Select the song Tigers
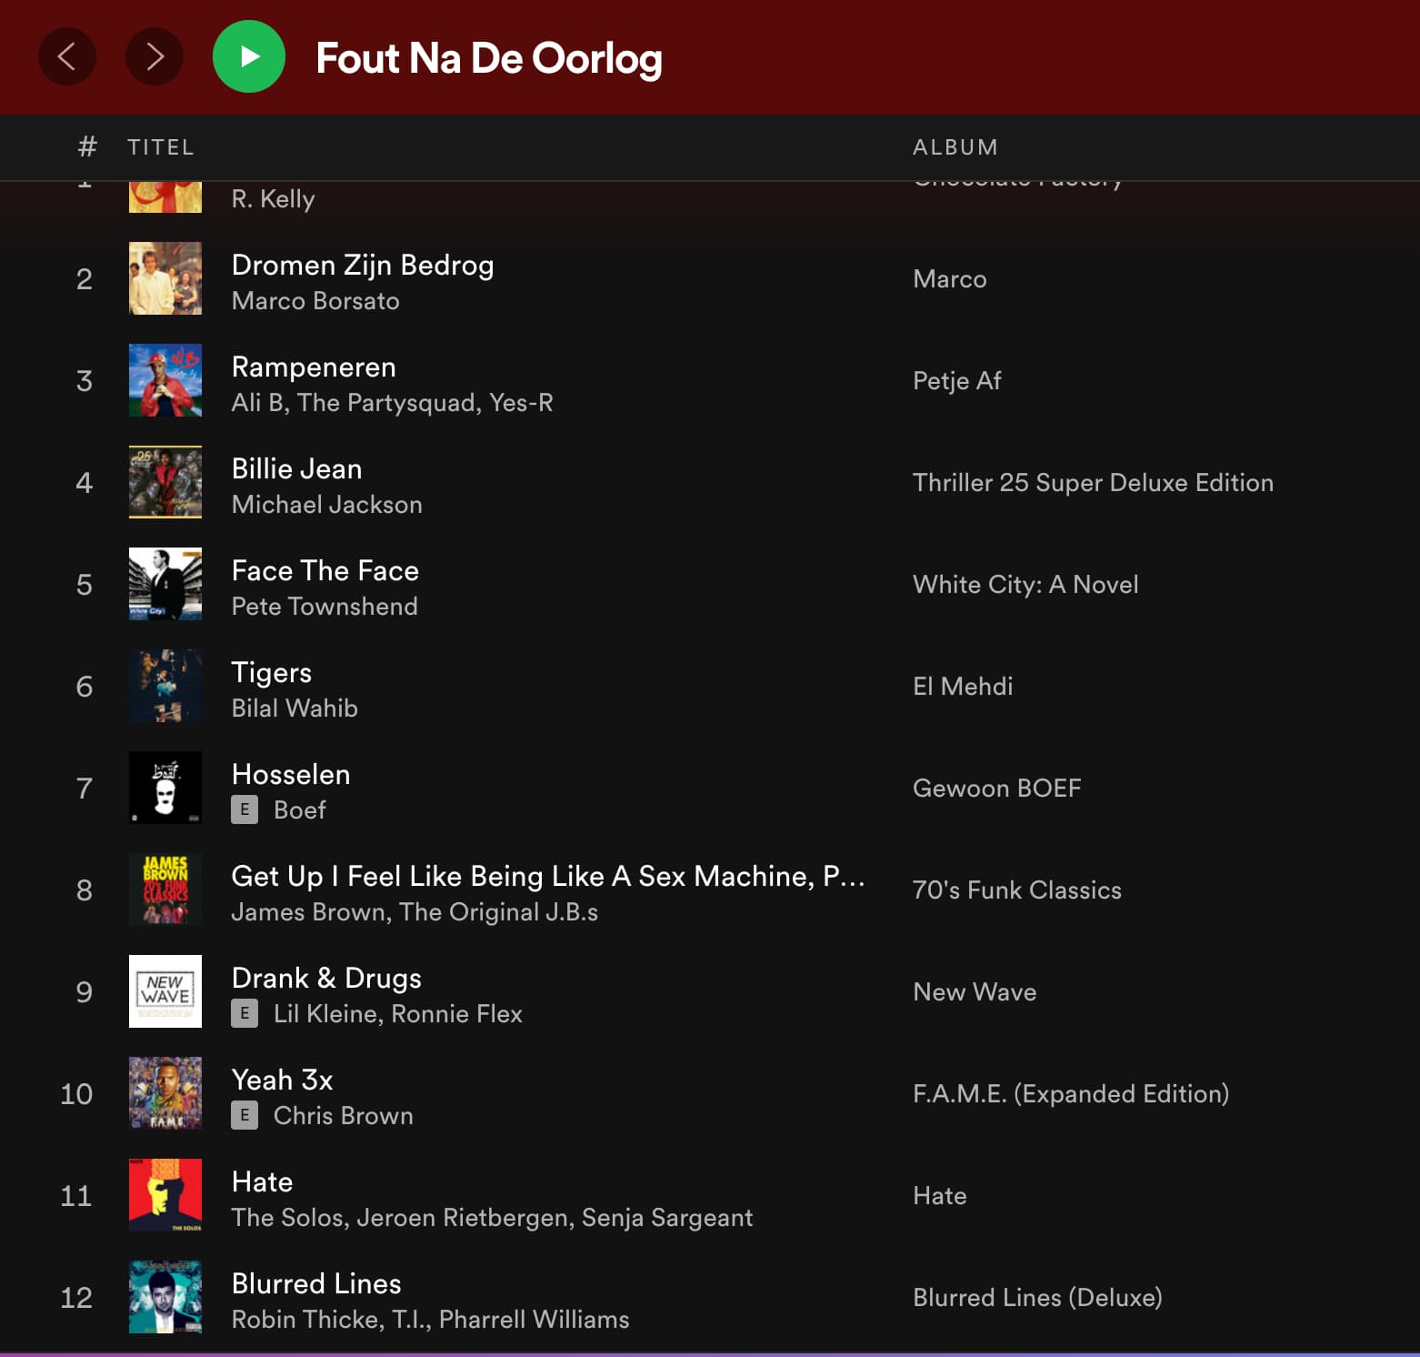Screen dimensions: 1420x1357 coord(272,673)
